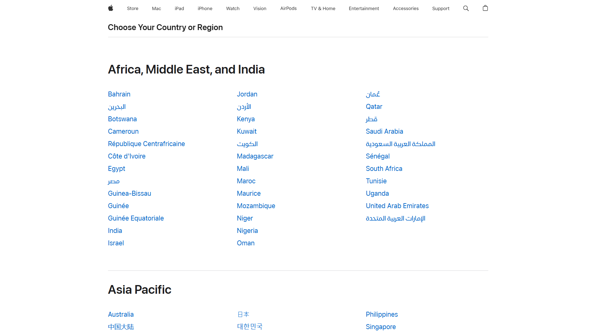Click the Apple logo icon
The width and height of the screenshot is (596, 335).
click(x=111, y=8)
